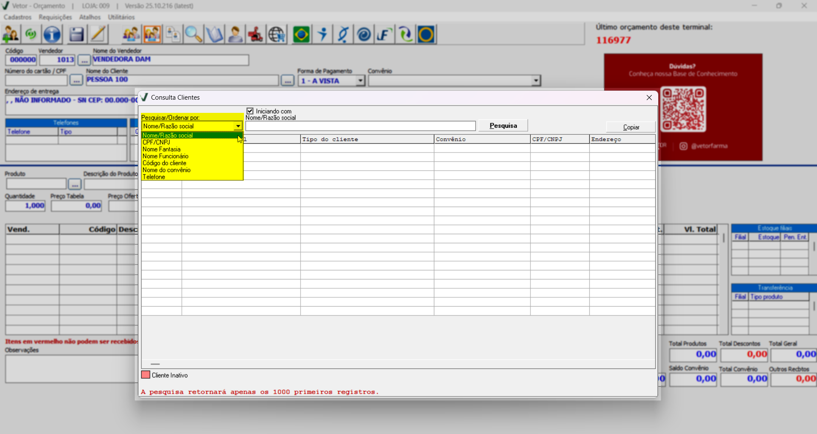The width and height of the screenshot is (817, 434).
Task: Click the open book icon in toolbar
Action: (x=214, y=34)
